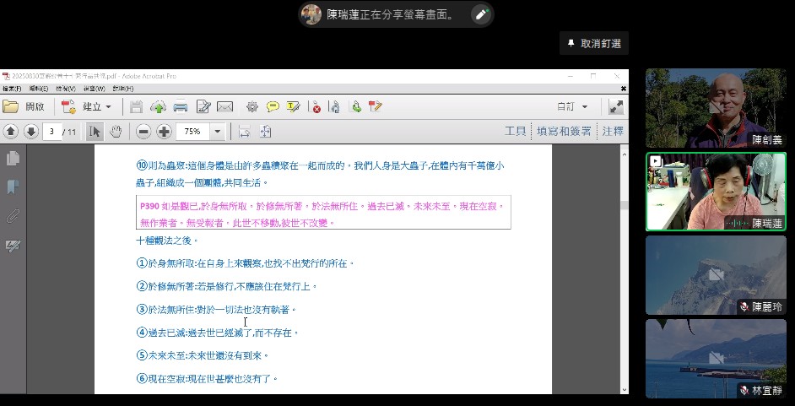
Task: Click the Save file floppy disk icon
Action: pos(137,107)
